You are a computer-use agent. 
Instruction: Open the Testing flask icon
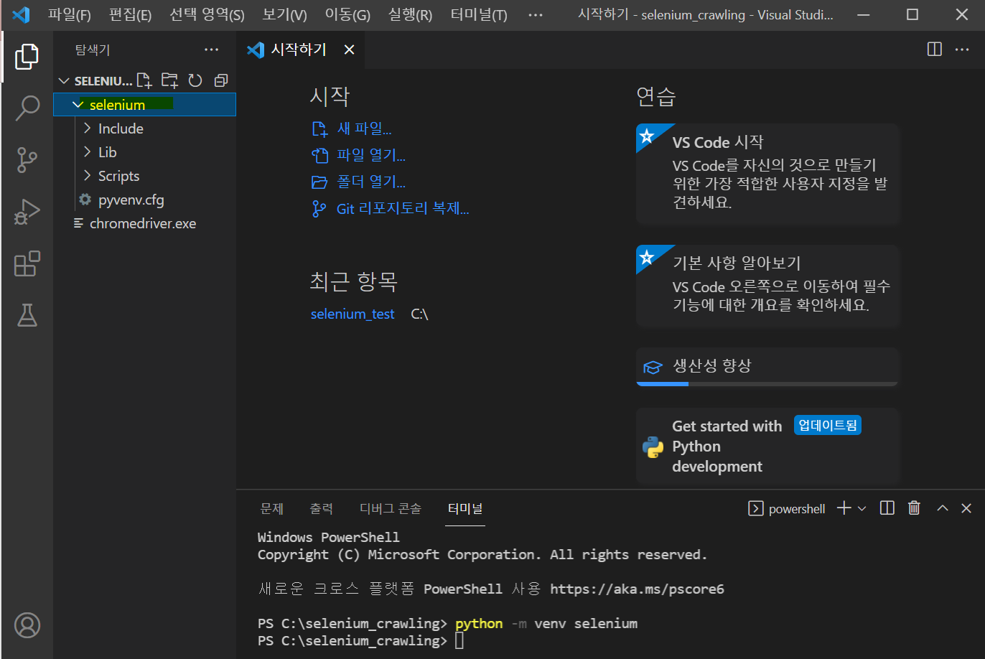coord(27,314)
